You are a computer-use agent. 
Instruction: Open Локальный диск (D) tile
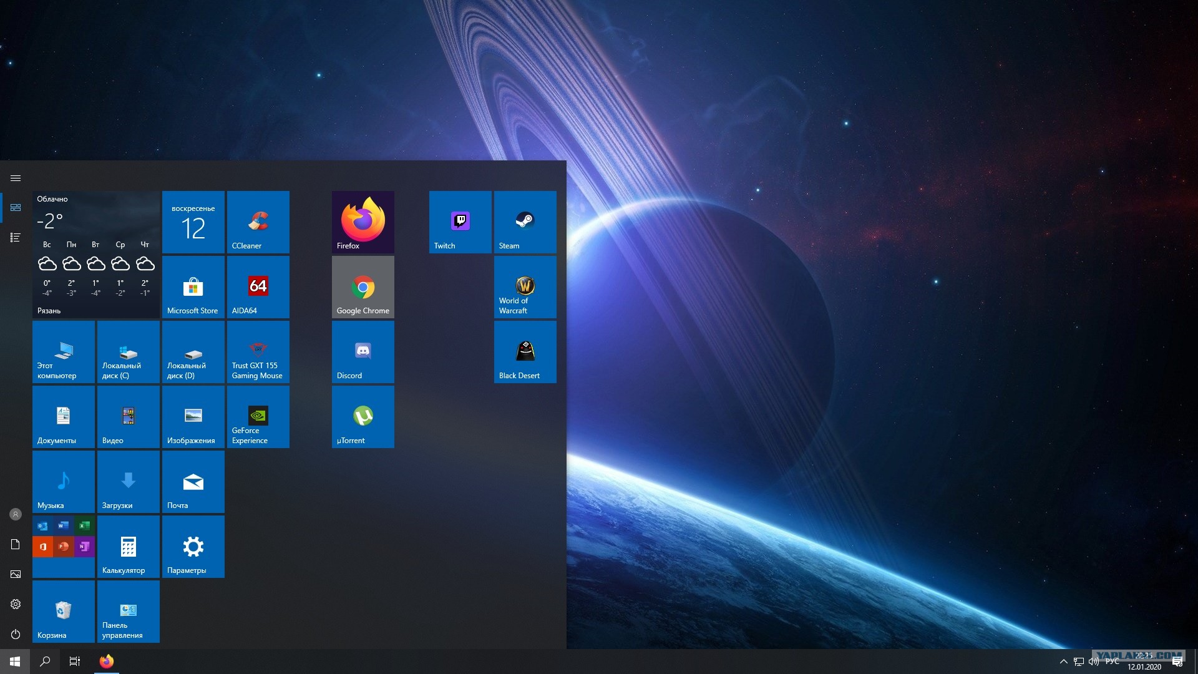(x=193, y=352)
